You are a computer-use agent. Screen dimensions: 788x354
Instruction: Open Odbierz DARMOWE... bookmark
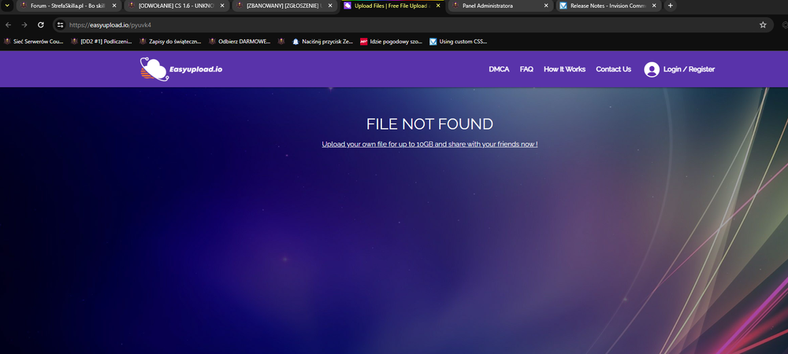pos(240,42)
